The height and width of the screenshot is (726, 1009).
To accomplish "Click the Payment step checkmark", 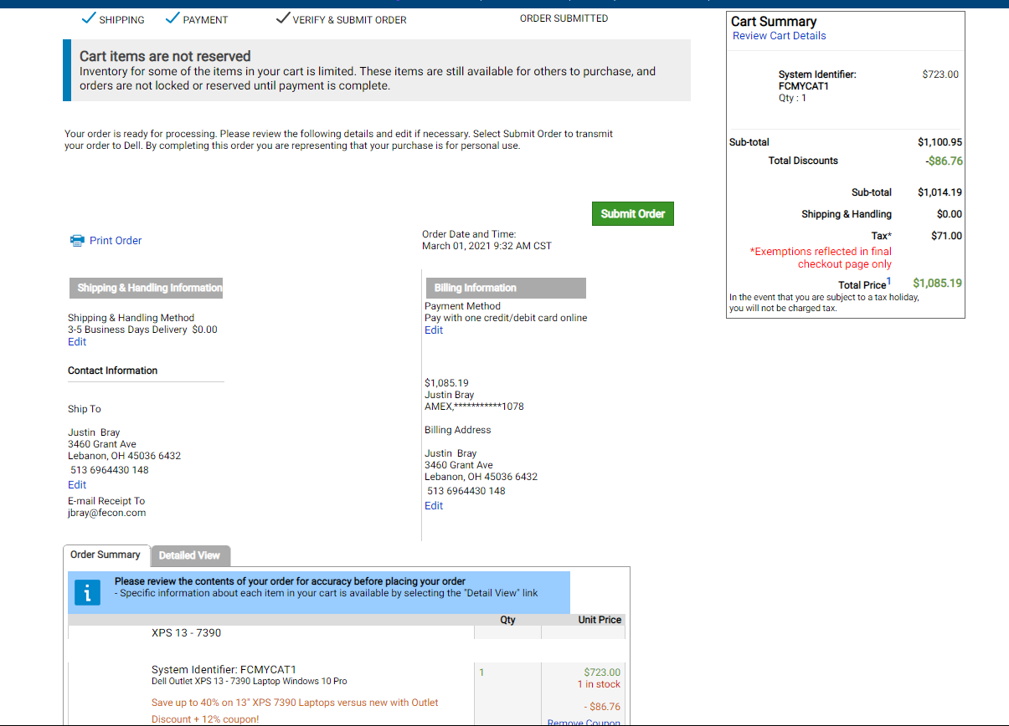I will click(173, 18).
